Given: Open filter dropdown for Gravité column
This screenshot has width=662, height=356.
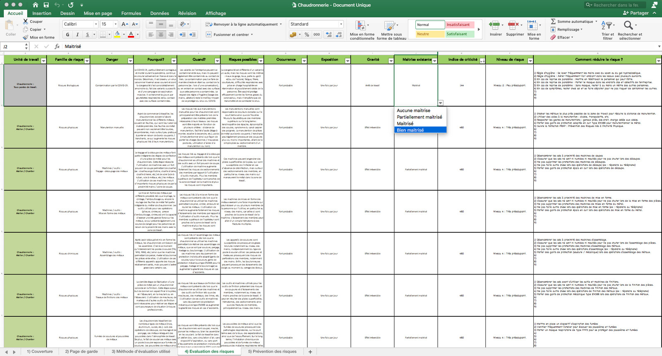Looking at the screenshot, I should click(391, 61).
